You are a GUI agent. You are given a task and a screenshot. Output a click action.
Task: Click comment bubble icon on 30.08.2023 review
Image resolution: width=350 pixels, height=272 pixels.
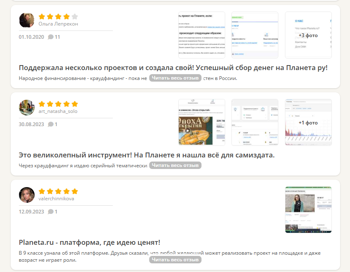pos(51,124)
